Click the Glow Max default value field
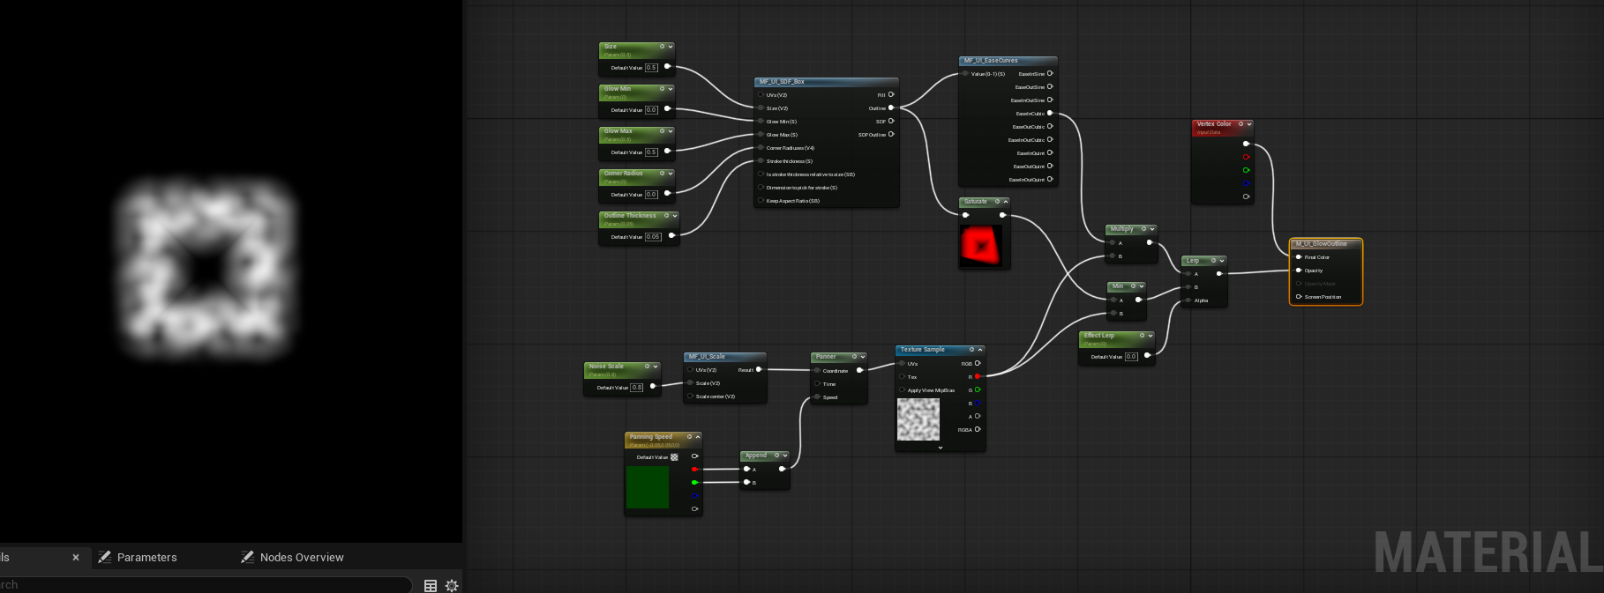This screenshot has height=593, width=1604. [651, 152]
